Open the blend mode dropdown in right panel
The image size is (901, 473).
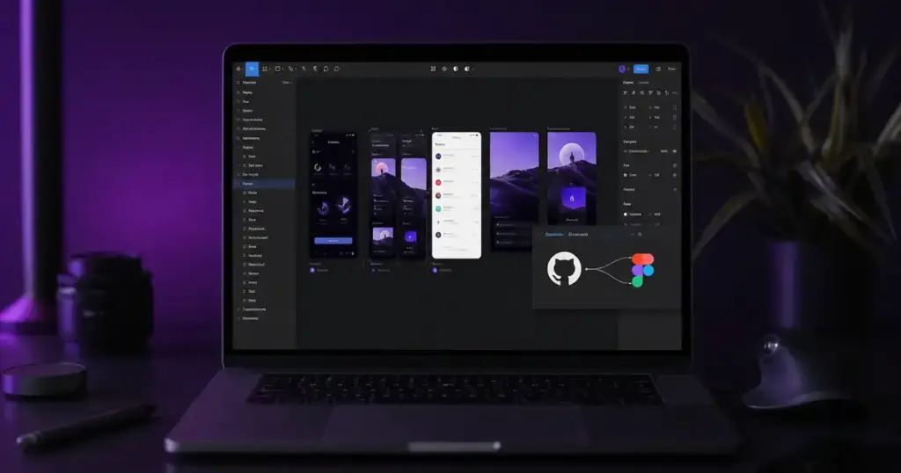pyautogui.click(x=637, y=151)
